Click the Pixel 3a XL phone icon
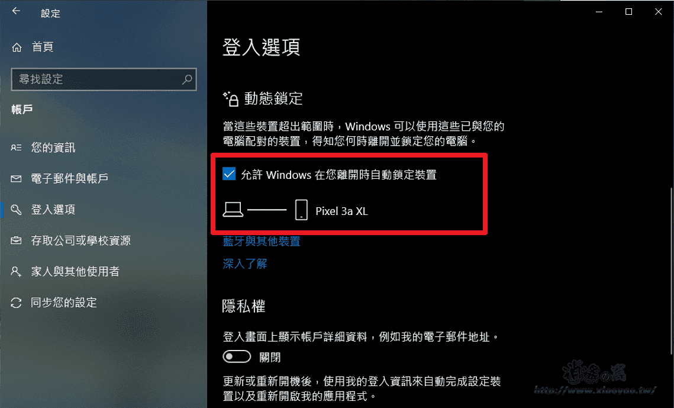 301,210
